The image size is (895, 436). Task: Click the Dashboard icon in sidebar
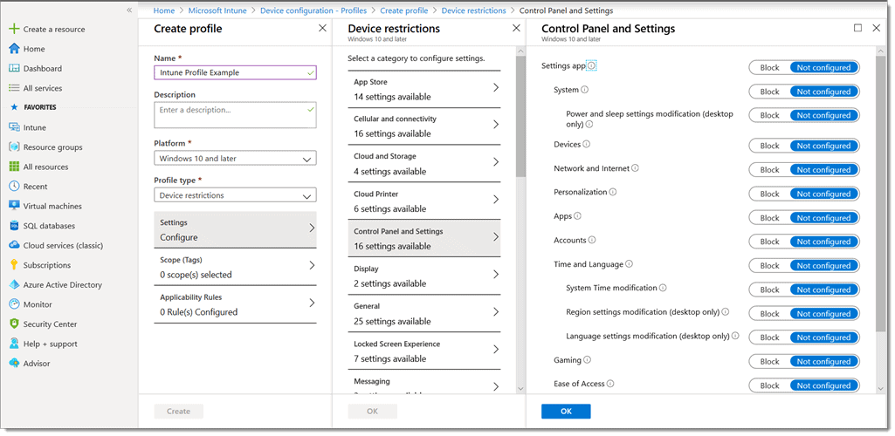pyautogui.click(x=14, y=68)
